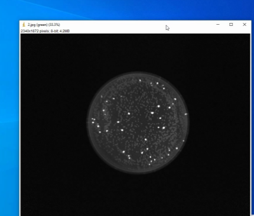Minimize the 2.jpg (green) window
254x216 pixels.
coord(218,25)
